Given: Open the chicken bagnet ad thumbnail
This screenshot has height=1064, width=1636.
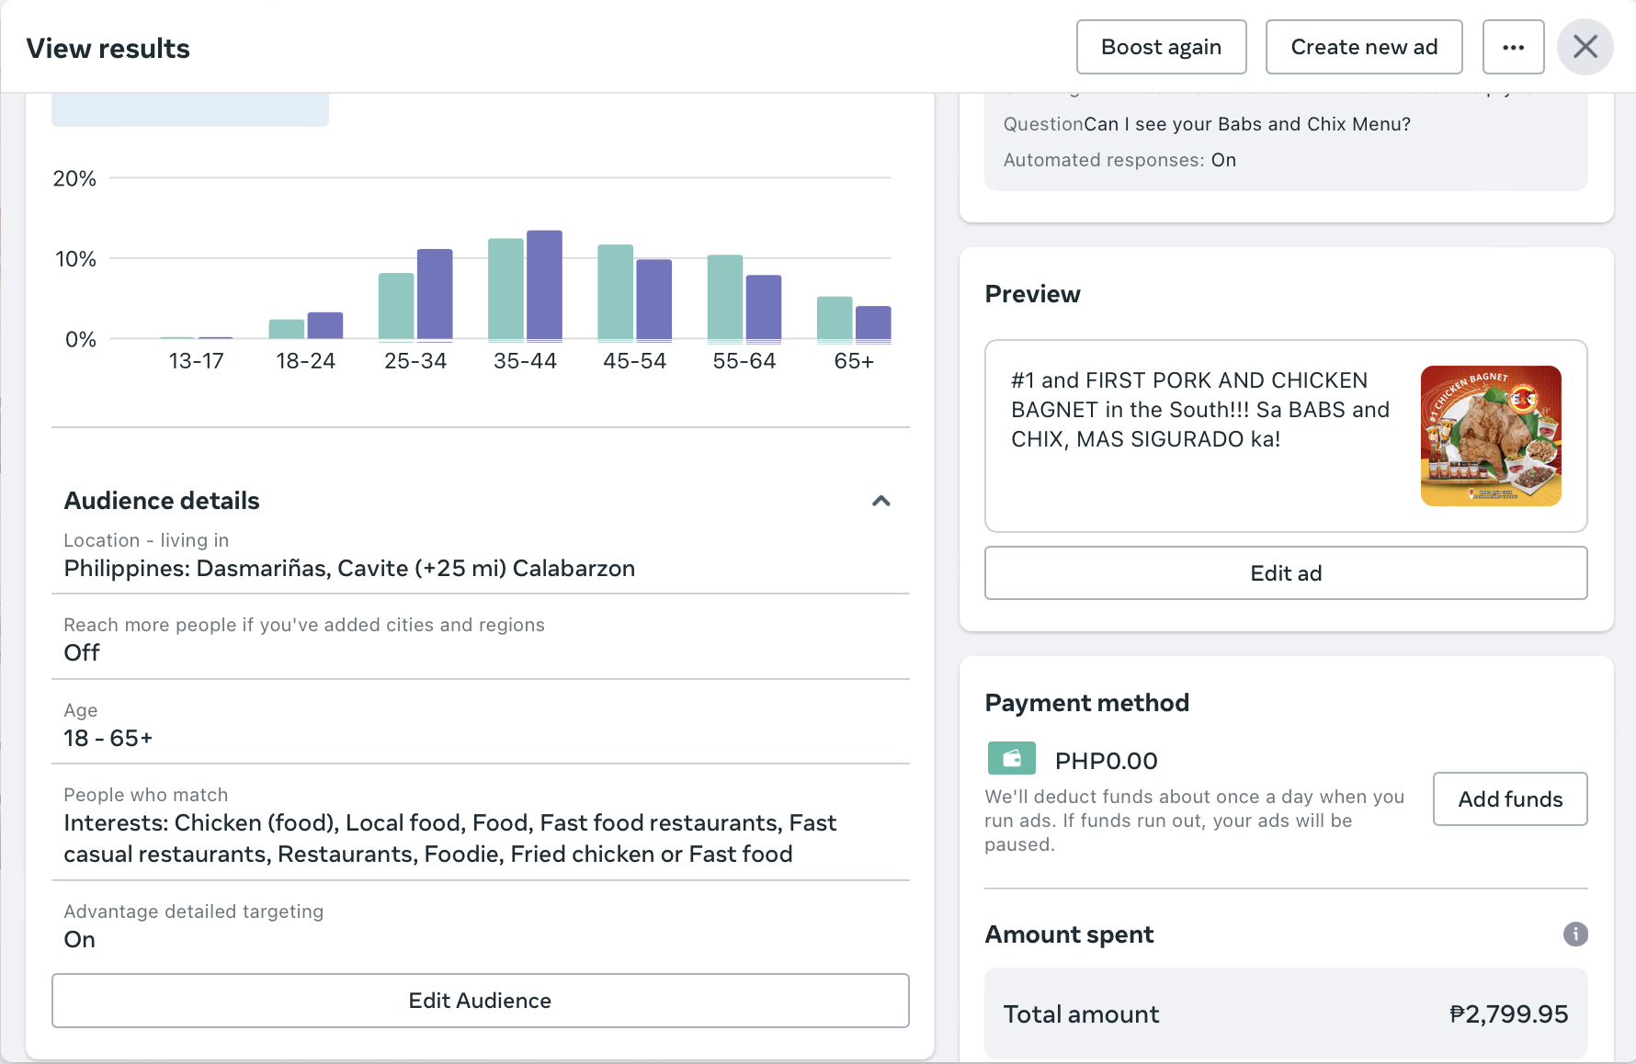Looking at the screenshot, I should (x=1491, y=436).
